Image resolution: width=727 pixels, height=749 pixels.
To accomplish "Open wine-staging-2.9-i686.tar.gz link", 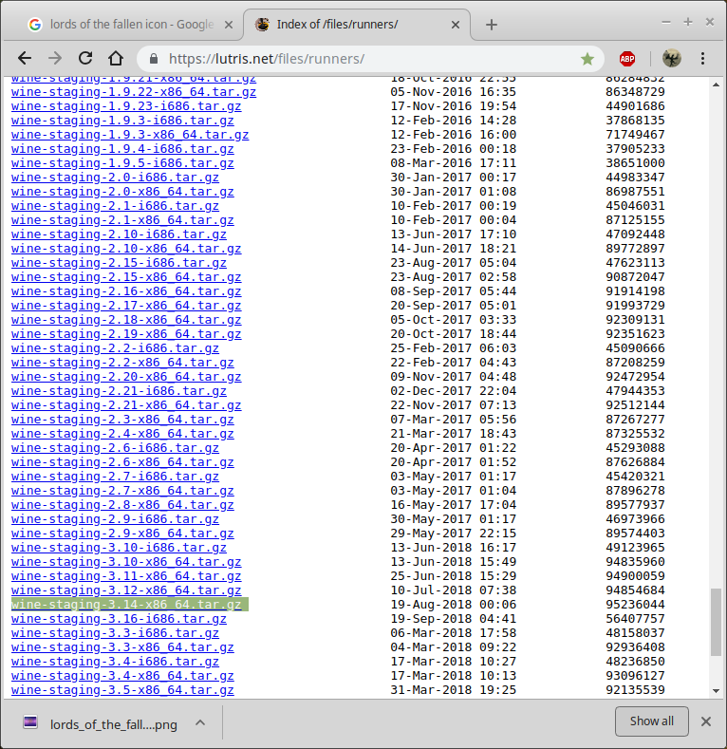I will click(115, 519).
